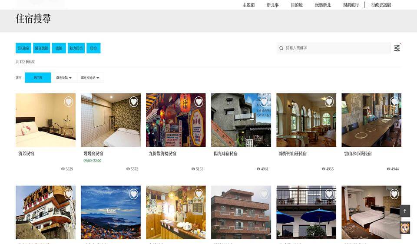Click the scroll-to-top arrow button
The height and width of the screenshot is (244, 417).
(x=405, y=211)
